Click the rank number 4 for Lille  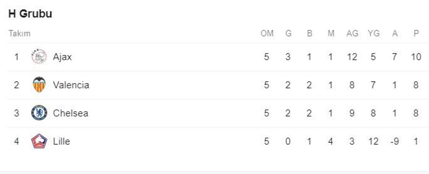(x=16, y=141)
